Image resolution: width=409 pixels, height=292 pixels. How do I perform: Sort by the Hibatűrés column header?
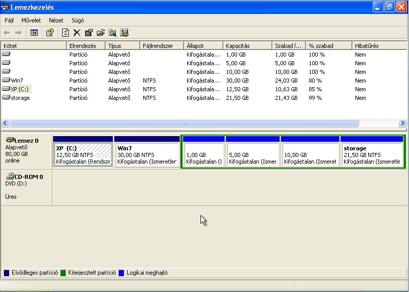pos(379,46)
